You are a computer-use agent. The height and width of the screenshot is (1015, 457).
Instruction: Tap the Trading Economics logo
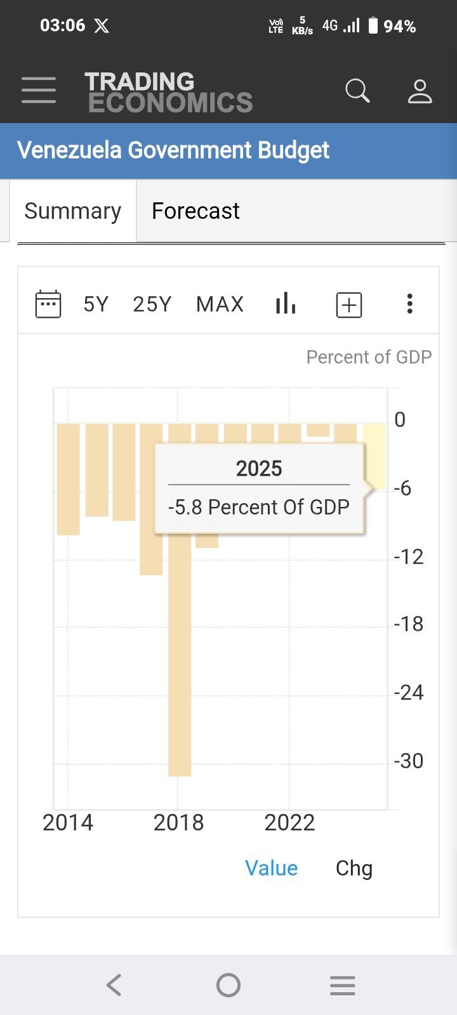click(x=169, y=92)
